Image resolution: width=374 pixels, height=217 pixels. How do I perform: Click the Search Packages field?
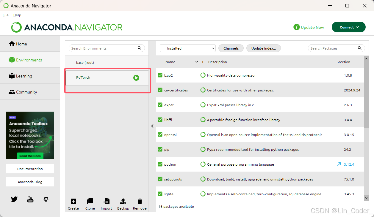click(336, 48)
